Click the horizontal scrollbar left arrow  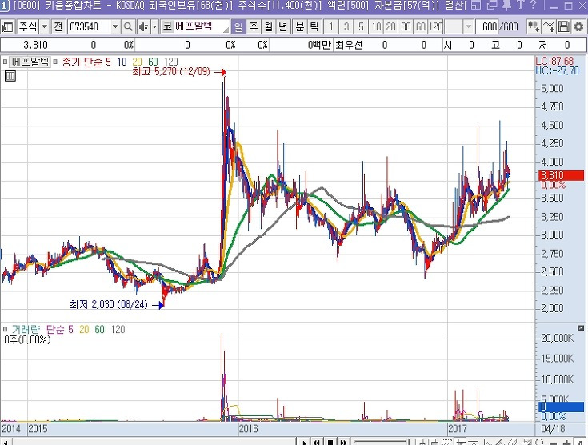[x=6, y=443]
